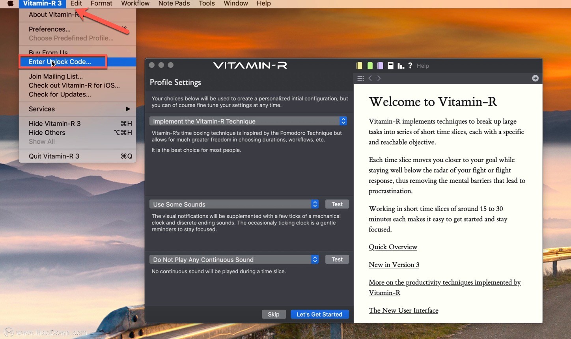Open the yellow note pad
The width and height of the screenshot is (571, 339).
(359, 66)
